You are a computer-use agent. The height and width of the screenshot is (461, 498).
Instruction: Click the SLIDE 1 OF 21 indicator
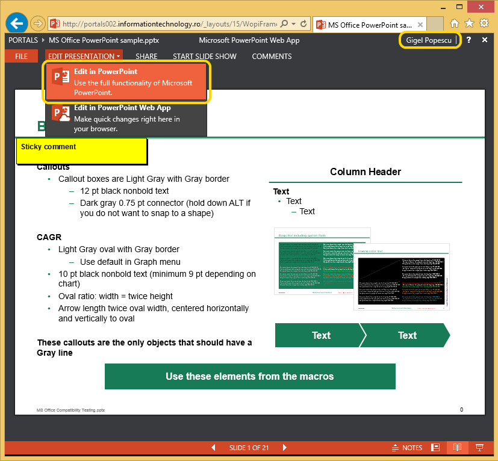pos(249,448)
